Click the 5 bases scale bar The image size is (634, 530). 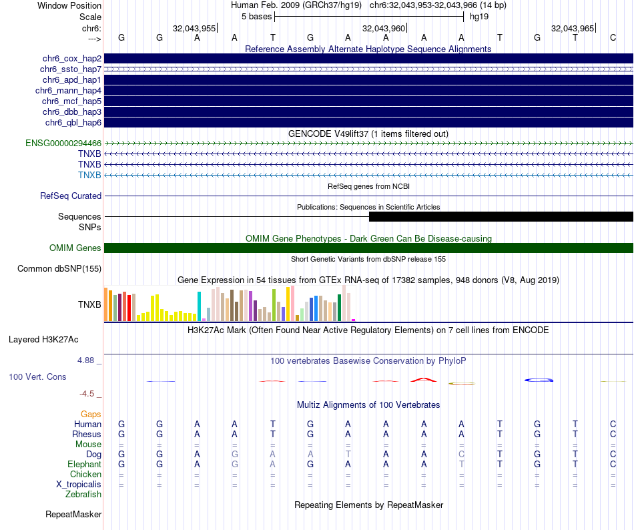369,17
